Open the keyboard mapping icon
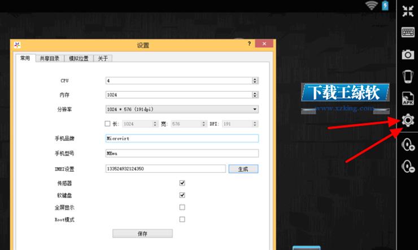Image resolution: width=418 pixels, height=250 pixels. [x=408, y=33]
